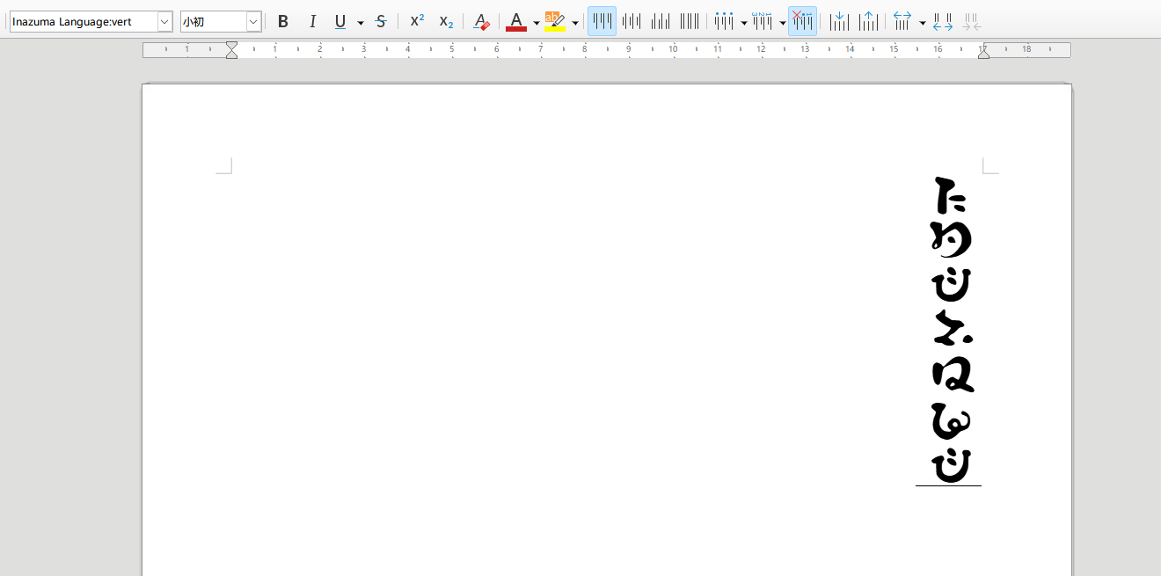
Task: Click the right indent marker on ruler
Action: (983, 54)
